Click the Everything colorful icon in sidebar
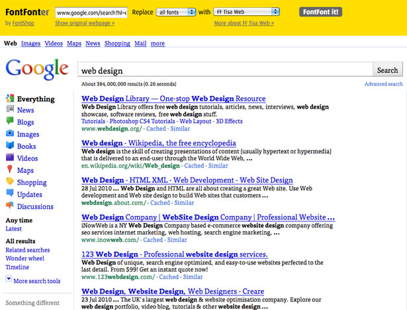 pyautogui.click(x=10, y=98)
